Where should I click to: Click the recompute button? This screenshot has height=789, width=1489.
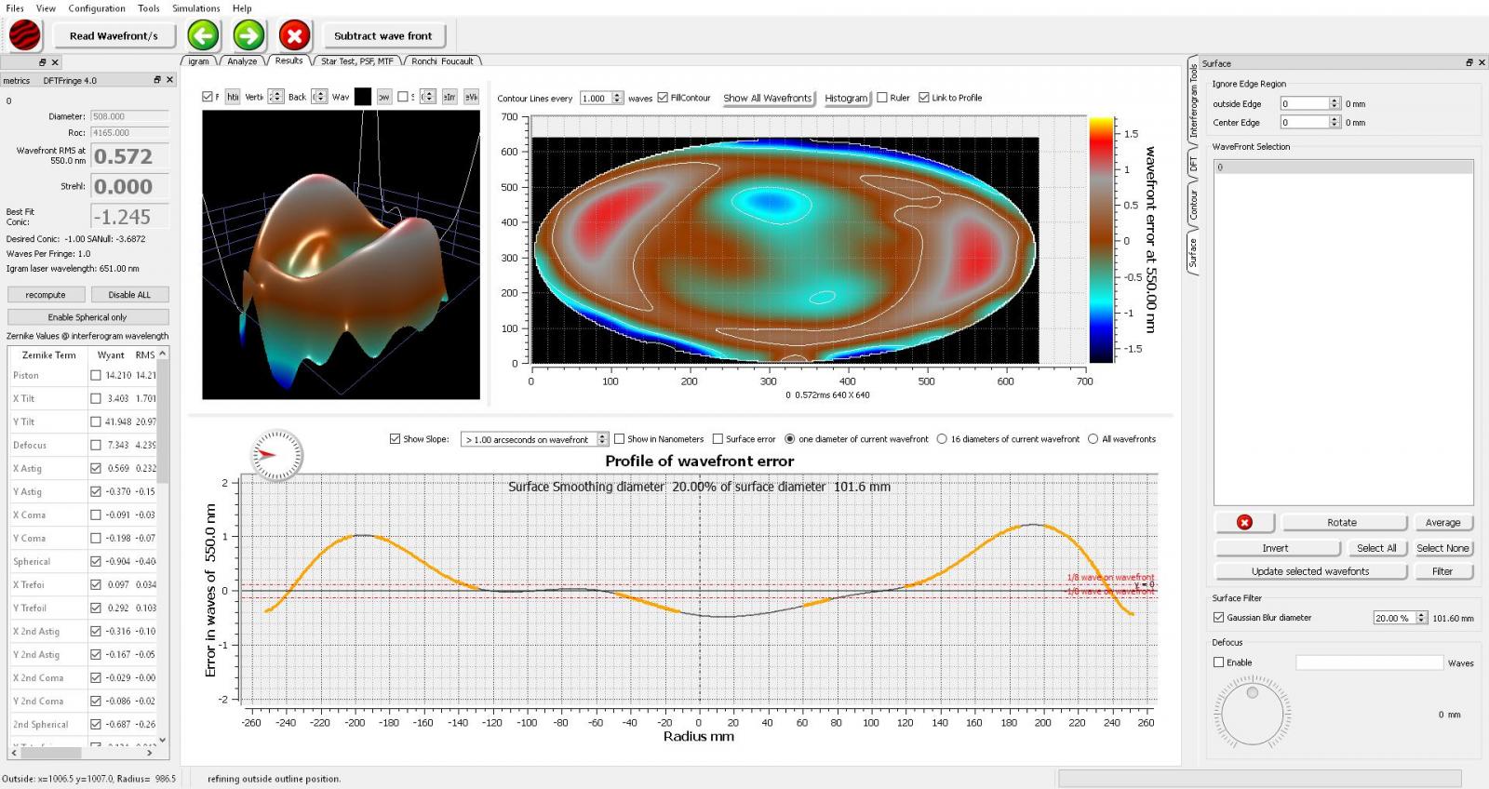pyautogui.click(x=46, y=294)
